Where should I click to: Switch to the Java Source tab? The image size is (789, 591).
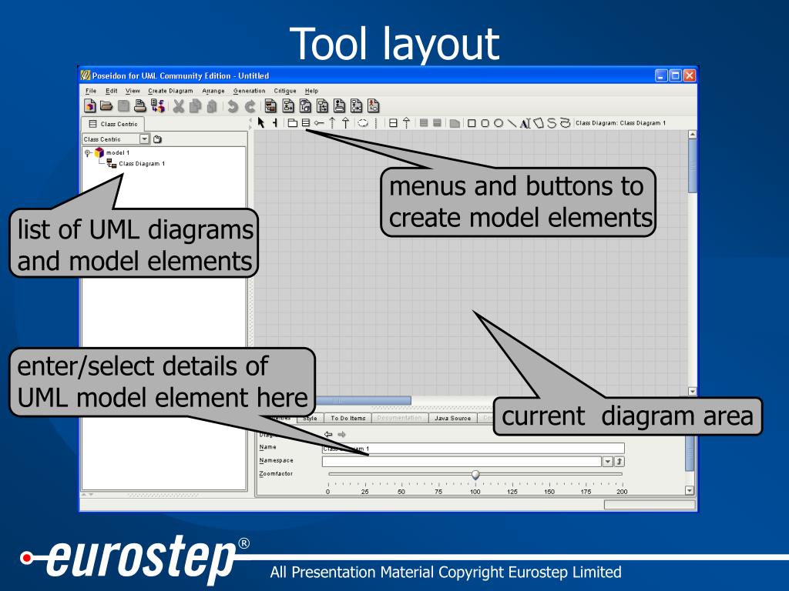452,418
